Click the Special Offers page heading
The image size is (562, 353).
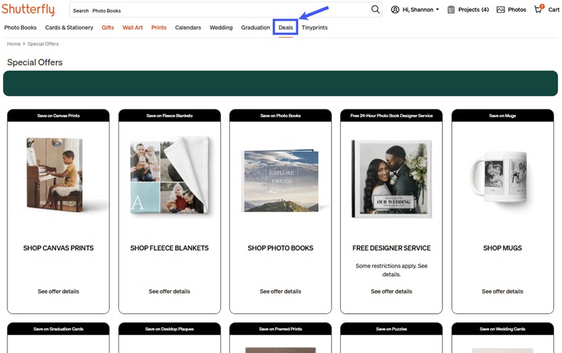click(34, 62)
